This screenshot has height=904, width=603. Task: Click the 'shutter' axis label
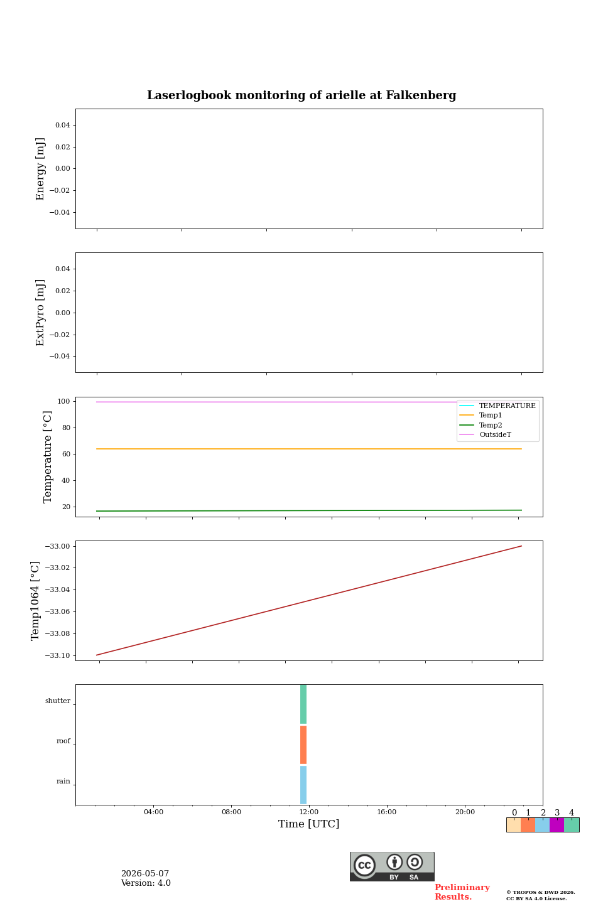pos(58,701)
